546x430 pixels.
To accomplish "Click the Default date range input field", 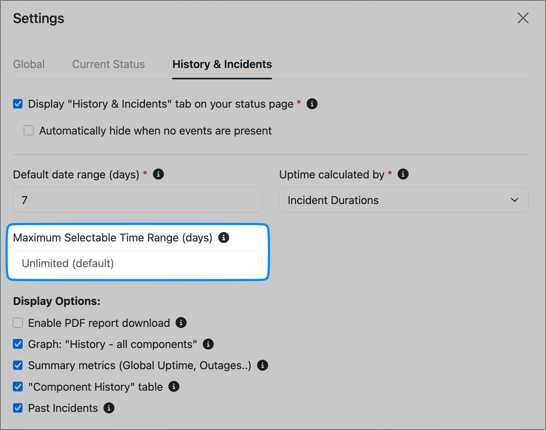I will pyautogui.click(x=137, y=200).
